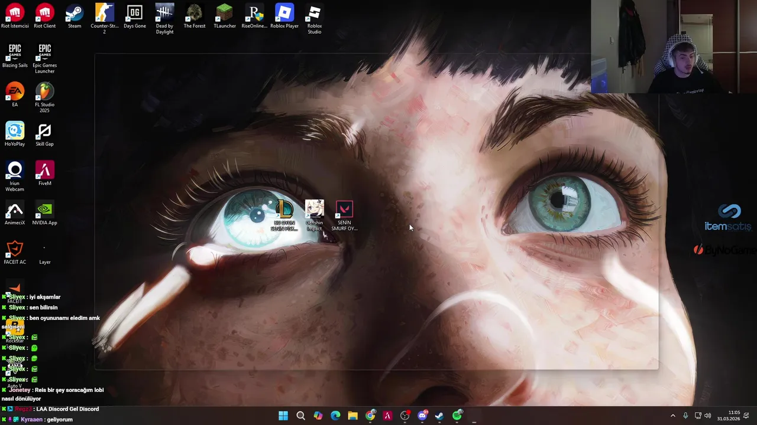The height and width of the screenshot is (425, 757).
Task: Select the League of Legends shortcut on desktop
Action: tap(284, 215)
